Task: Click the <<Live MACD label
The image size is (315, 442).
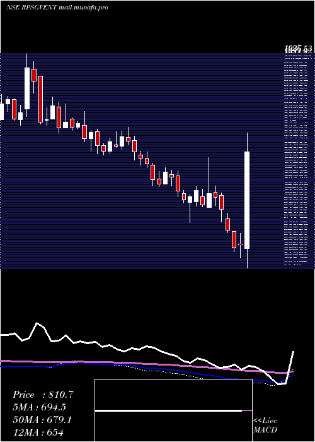Action: point(265,425)
